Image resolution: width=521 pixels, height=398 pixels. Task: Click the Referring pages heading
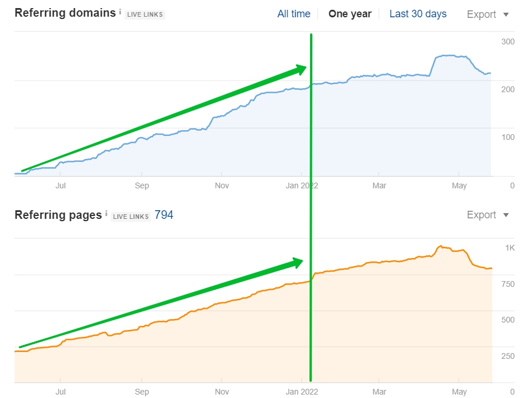click(x=58, y=215)
